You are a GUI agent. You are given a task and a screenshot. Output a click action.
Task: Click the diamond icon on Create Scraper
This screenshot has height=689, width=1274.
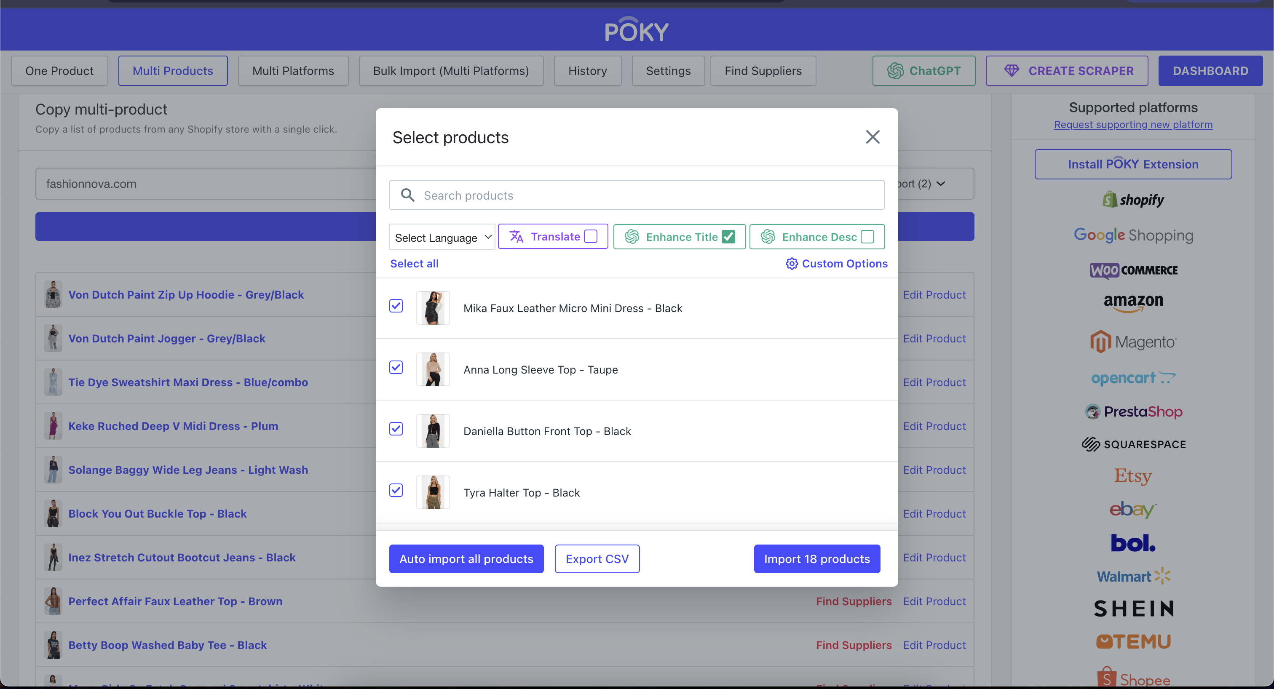tap(1012, 71)
